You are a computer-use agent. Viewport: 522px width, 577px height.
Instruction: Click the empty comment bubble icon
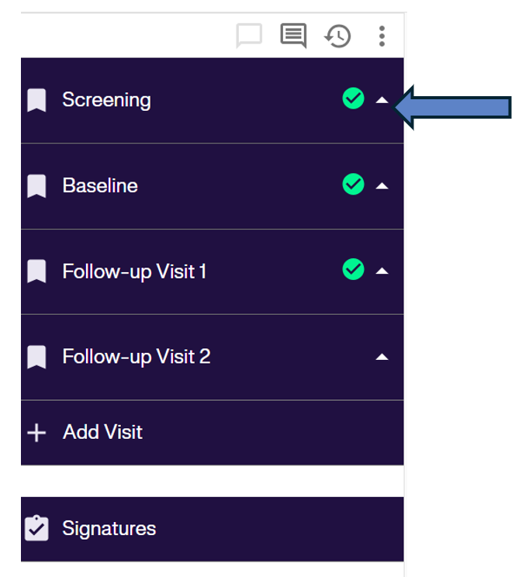pos(249,36)
